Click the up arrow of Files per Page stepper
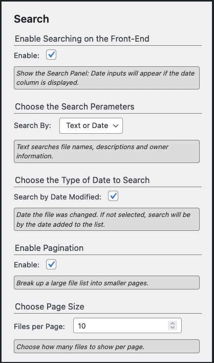The image size is (214, 363). tap(173, 323)
